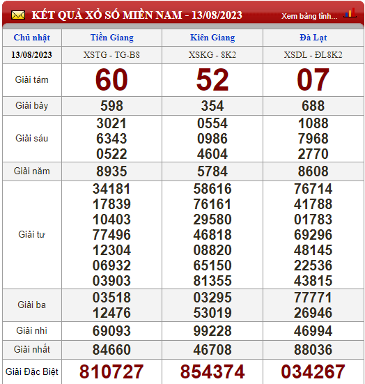Open the Đà Lạt province link

[x=313, y=38]
